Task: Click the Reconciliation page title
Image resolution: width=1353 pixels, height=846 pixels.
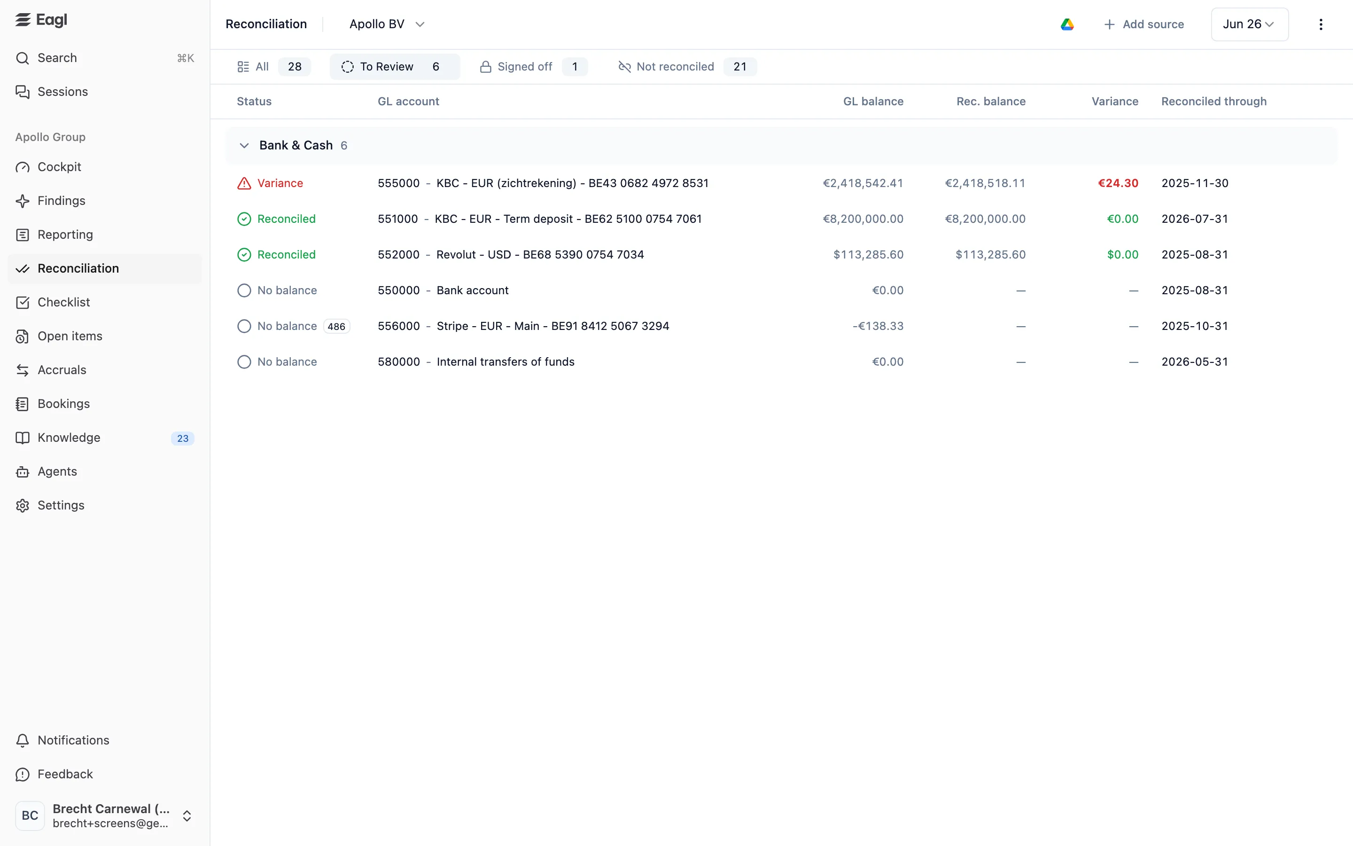Action: coord(266,24)
